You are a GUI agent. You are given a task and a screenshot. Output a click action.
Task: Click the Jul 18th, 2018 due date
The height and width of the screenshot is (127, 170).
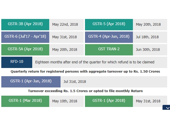(x=147, y=37)
